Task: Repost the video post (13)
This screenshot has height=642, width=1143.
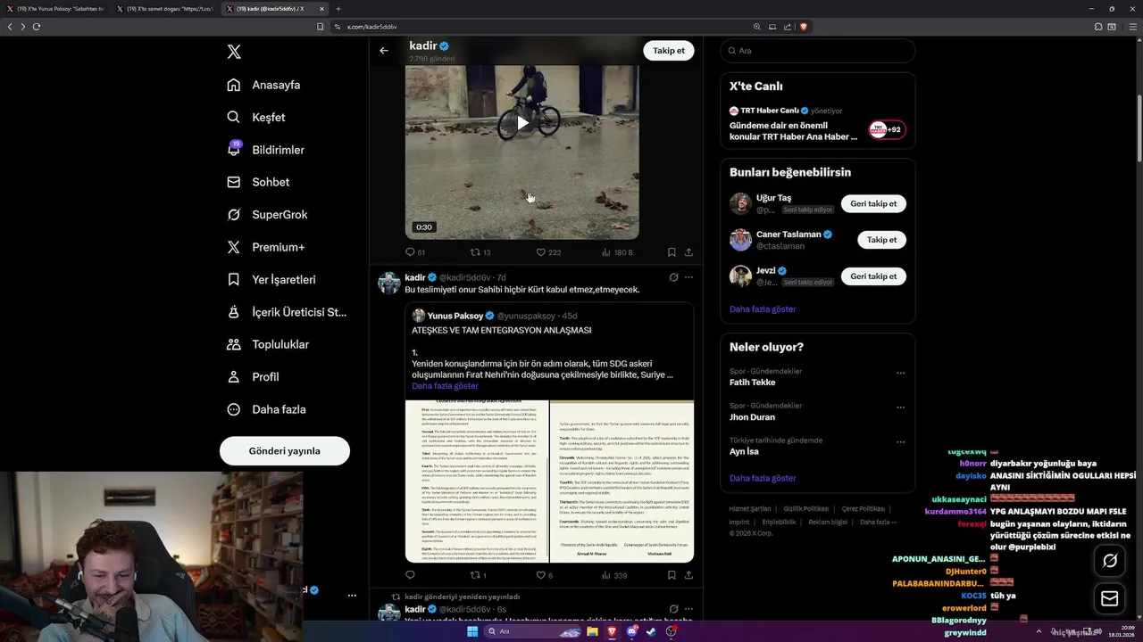Action: click(x=480, y=252)
